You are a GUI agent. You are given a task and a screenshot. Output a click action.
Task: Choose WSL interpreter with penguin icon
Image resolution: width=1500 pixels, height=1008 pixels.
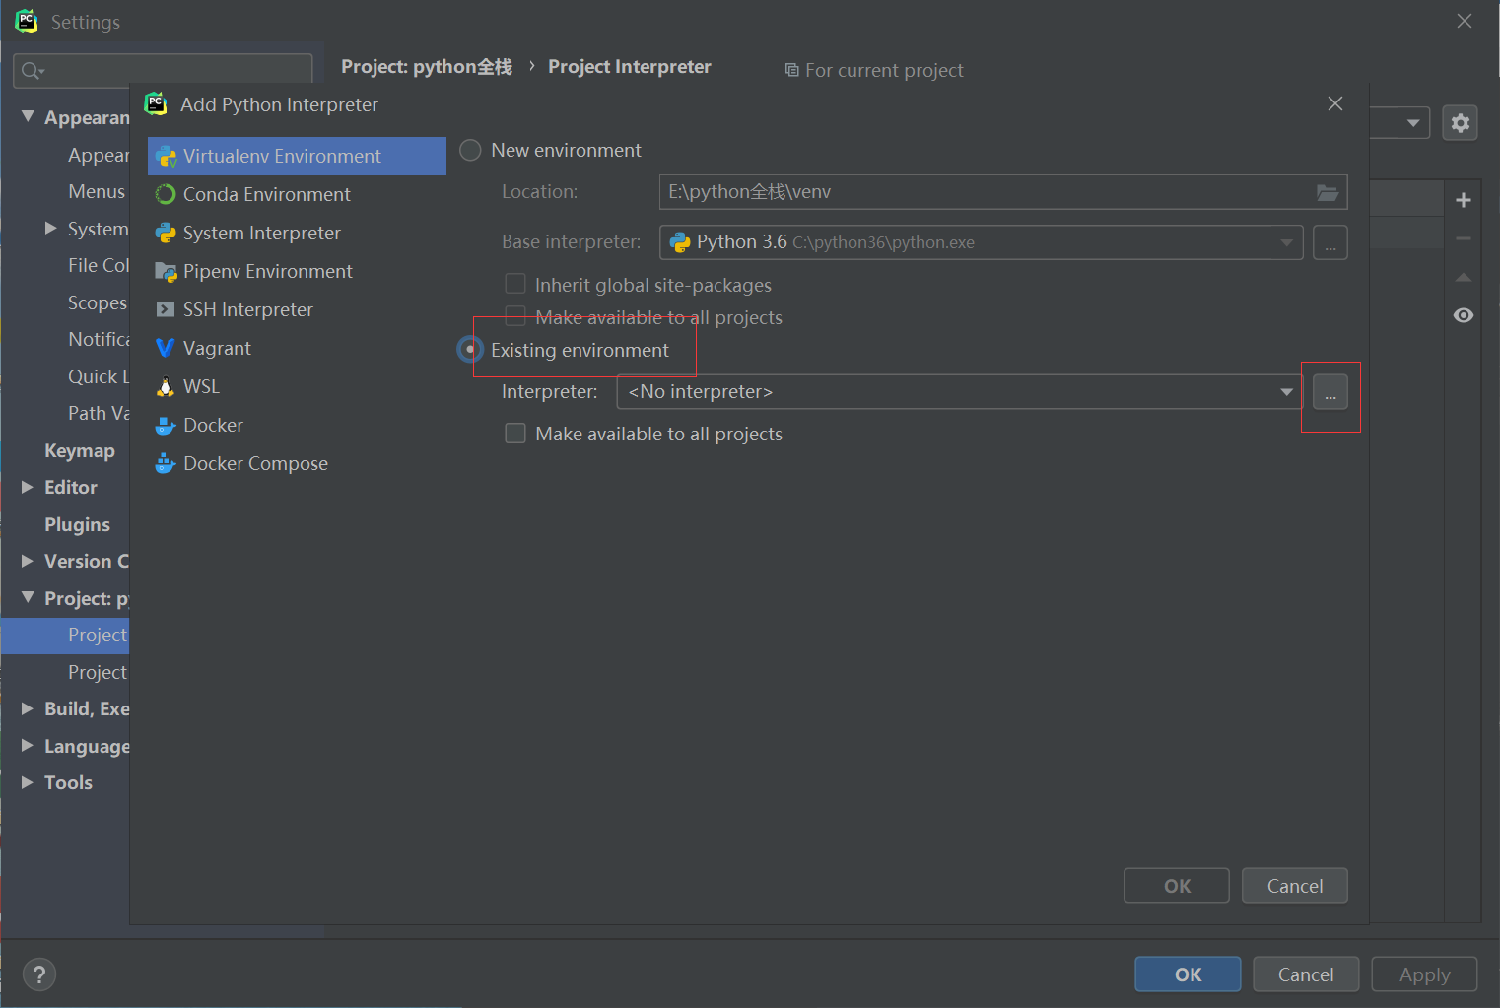pyautogui.click(x=201, y=386)
